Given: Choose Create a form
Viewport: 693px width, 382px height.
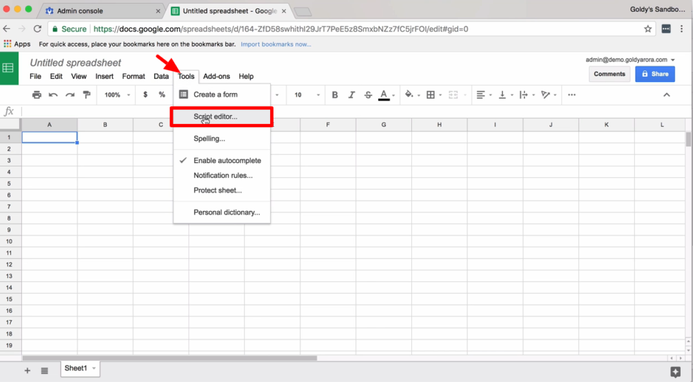Looking at the screenshot, I should [x=221, y=94].
